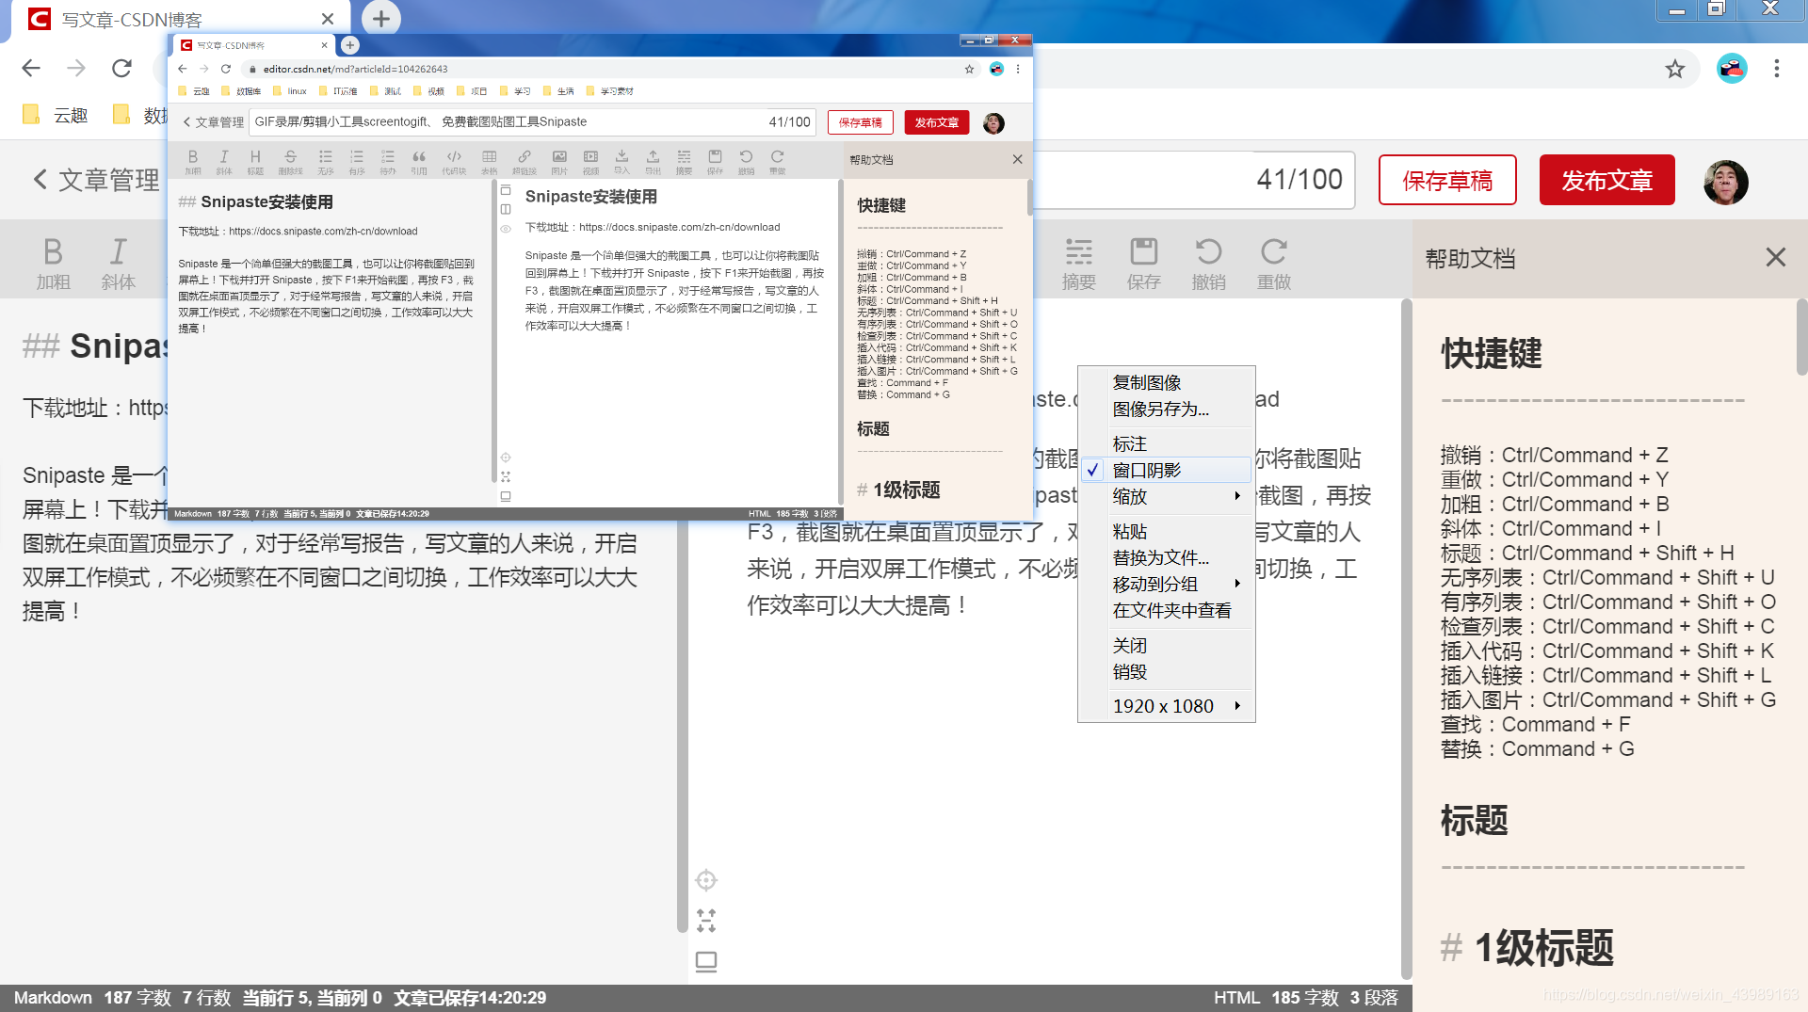The image size is (1808, 1012).
Task: Close the 帮助文档 panel in the large window
Action: [1775, 257]
